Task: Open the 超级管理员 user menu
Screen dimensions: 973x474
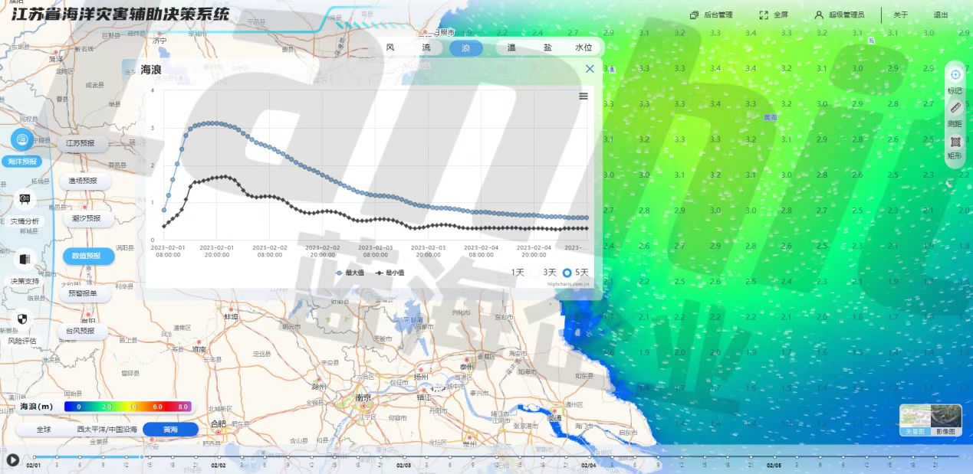Action: point(840,15)
